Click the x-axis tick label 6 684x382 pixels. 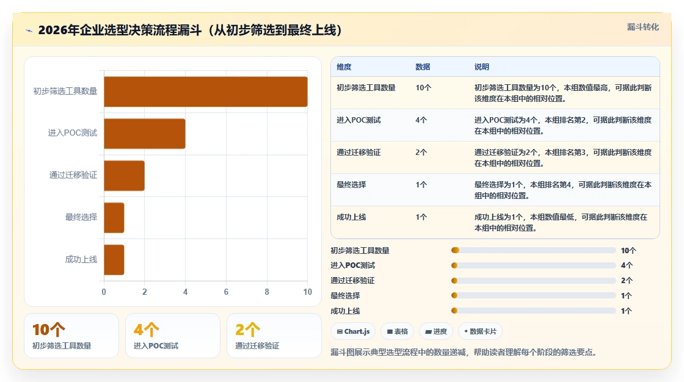click(226, 292)
